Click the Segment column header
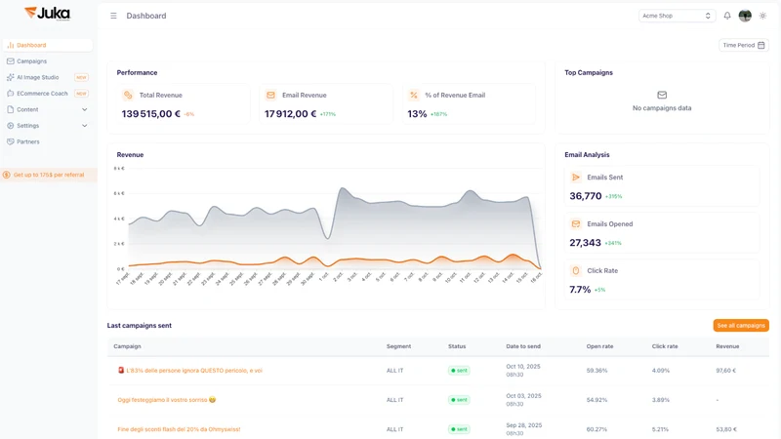The image size is (781, 439). click(x=398, y=346)
